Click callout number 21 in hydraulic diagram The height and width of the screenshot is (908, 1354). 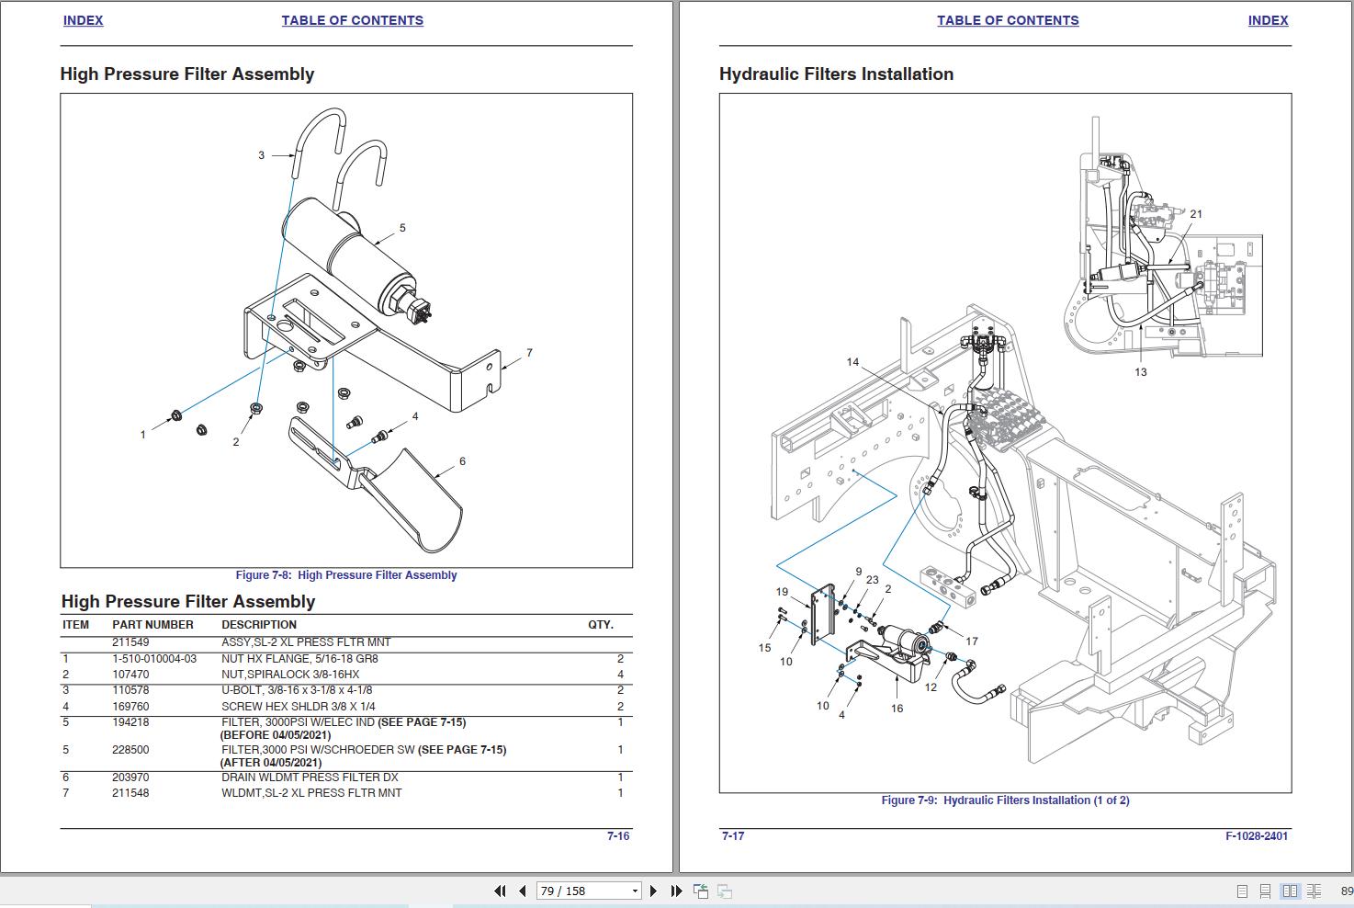click(1196, 214)
